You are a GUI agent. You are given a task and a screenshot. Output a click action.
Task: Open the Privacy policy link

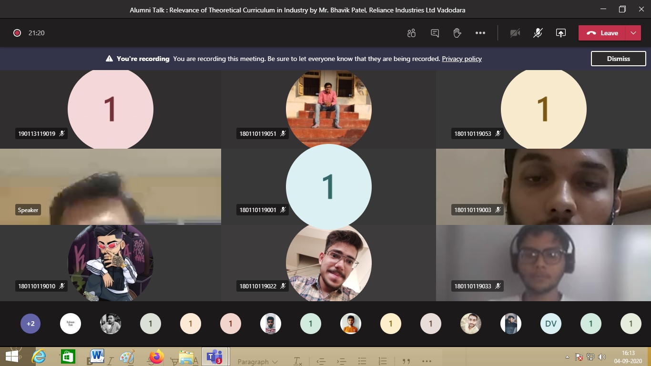(461, 59)
